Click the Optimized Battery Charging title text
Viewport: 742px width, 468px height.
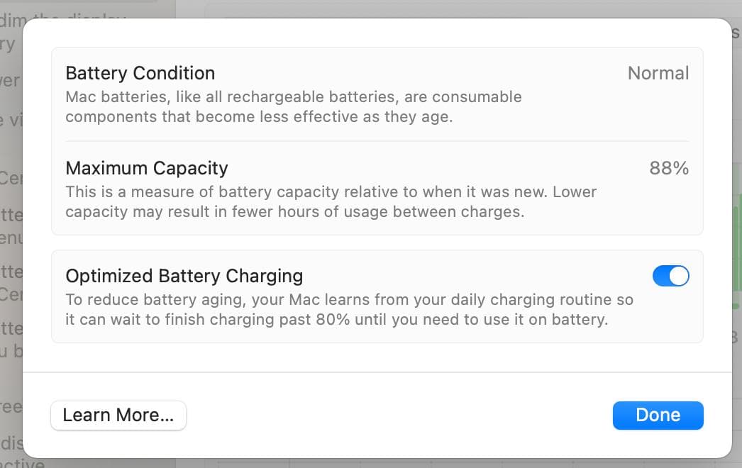click(184, 276)
